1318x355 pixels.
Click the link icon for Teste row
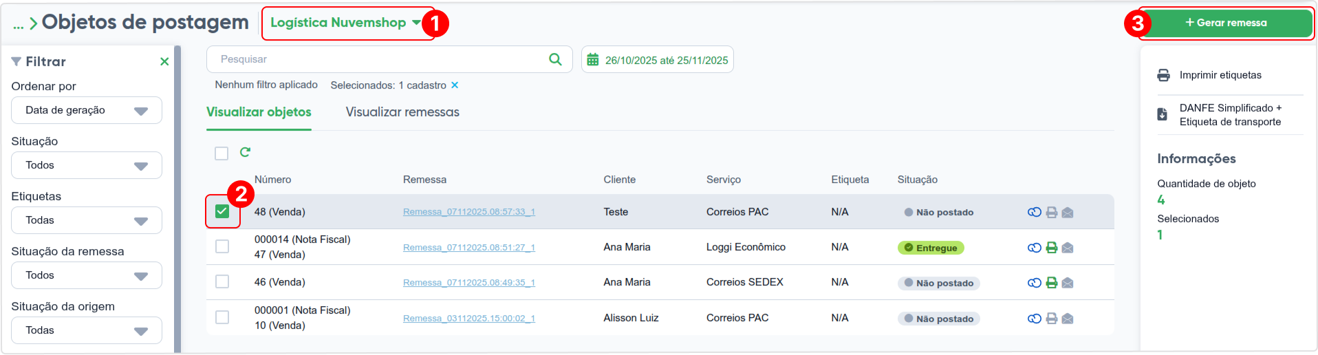1034,212
